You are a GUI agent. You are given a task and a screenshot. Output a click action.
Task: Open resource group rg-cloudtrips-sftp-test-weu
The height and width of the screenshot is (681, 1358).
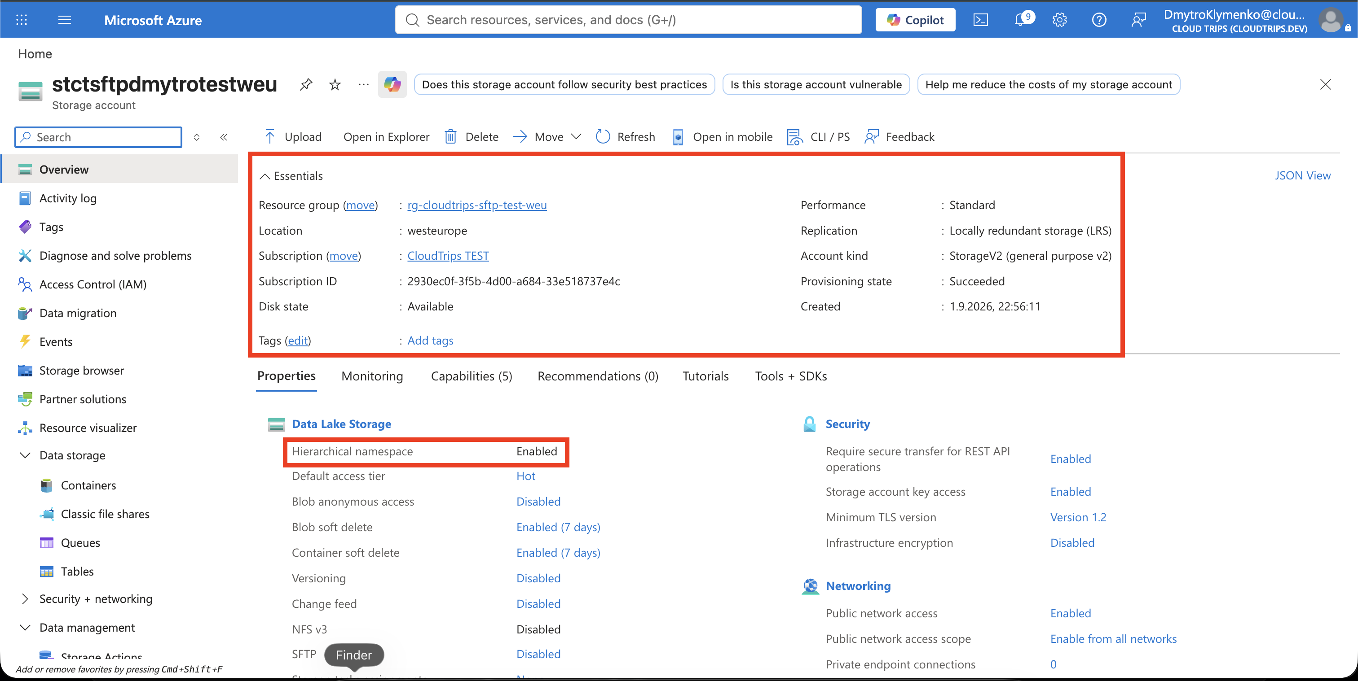(476, 205)
